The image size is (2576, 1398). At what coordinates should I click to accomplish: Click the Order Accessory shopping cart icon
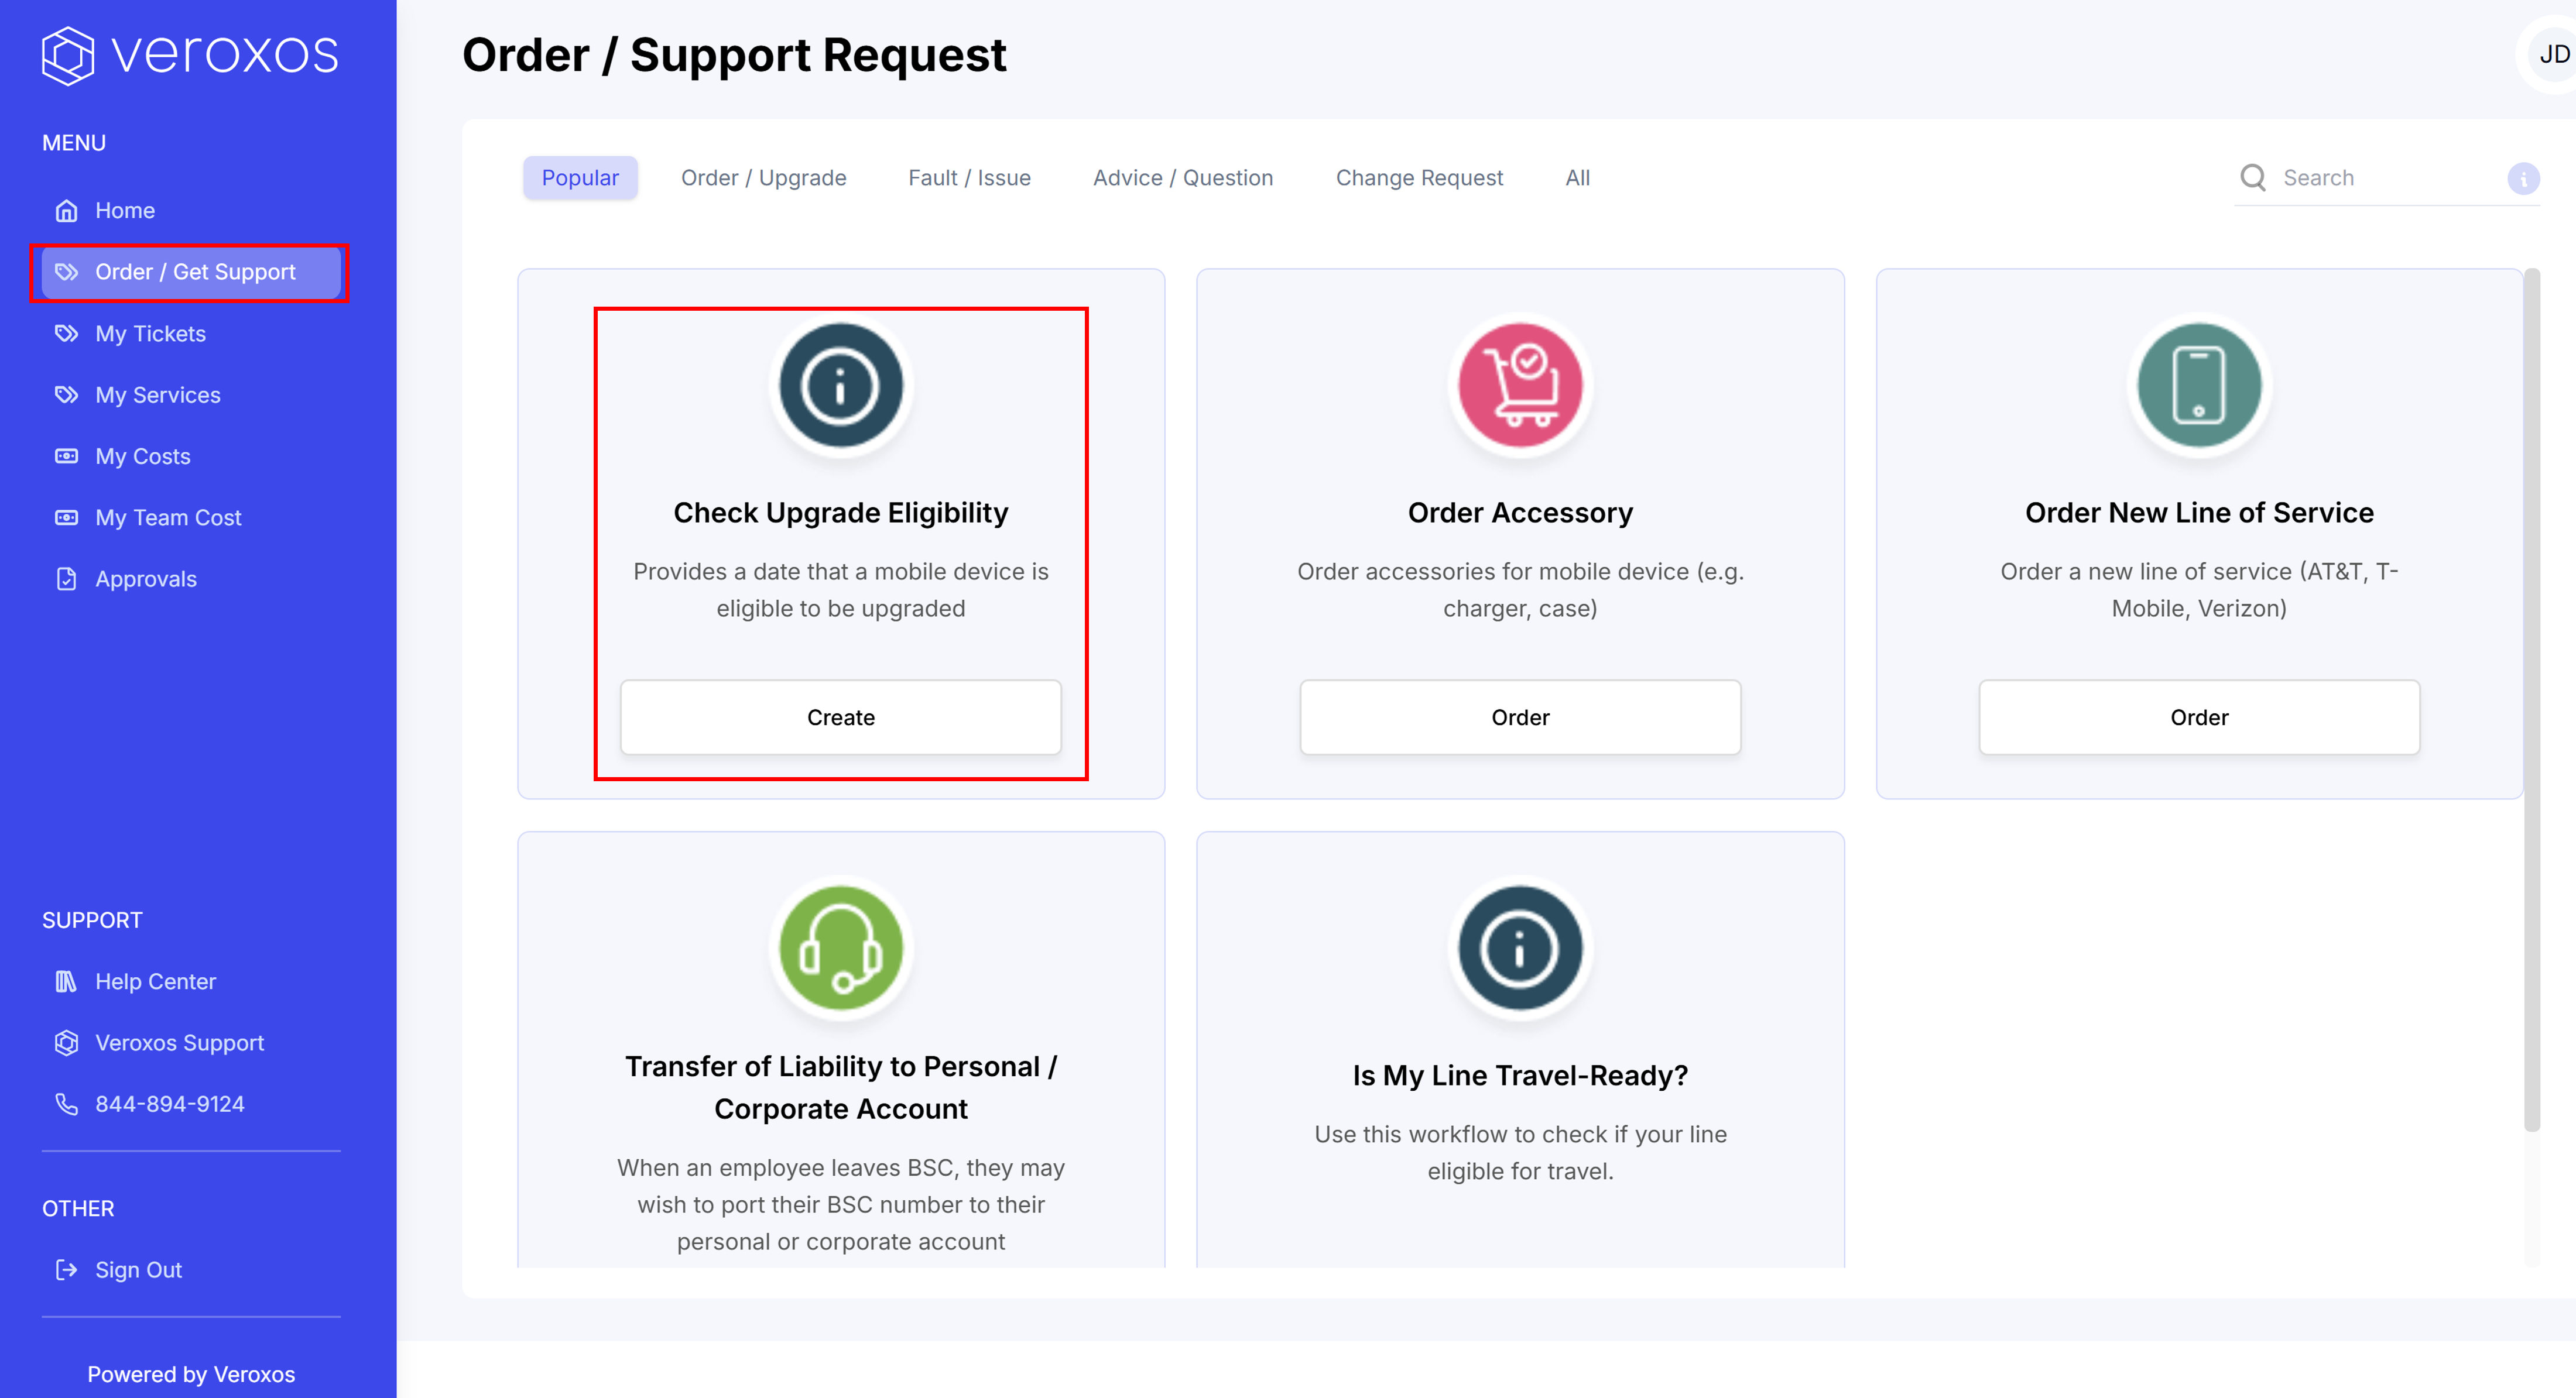(1520, 386)
